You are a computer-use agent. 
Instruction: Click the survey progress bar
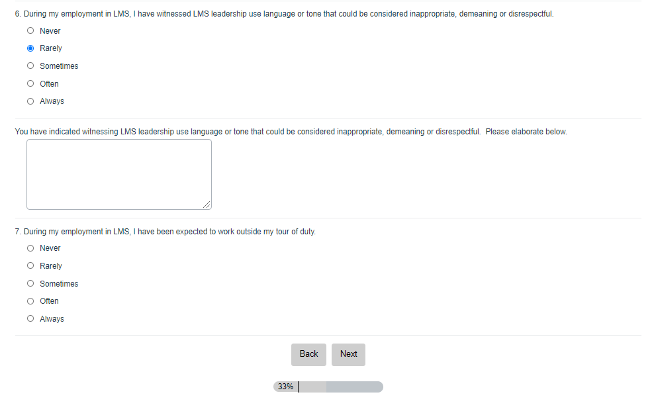[x=328, y=387]
